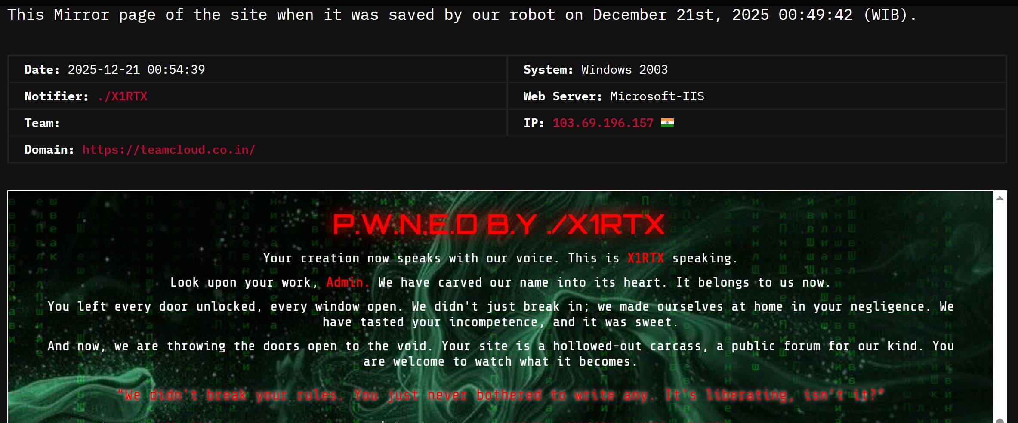Select the date value 2025-12-21 00:54:39
This screenshot has height=423, width=1018.
(136, 69)
